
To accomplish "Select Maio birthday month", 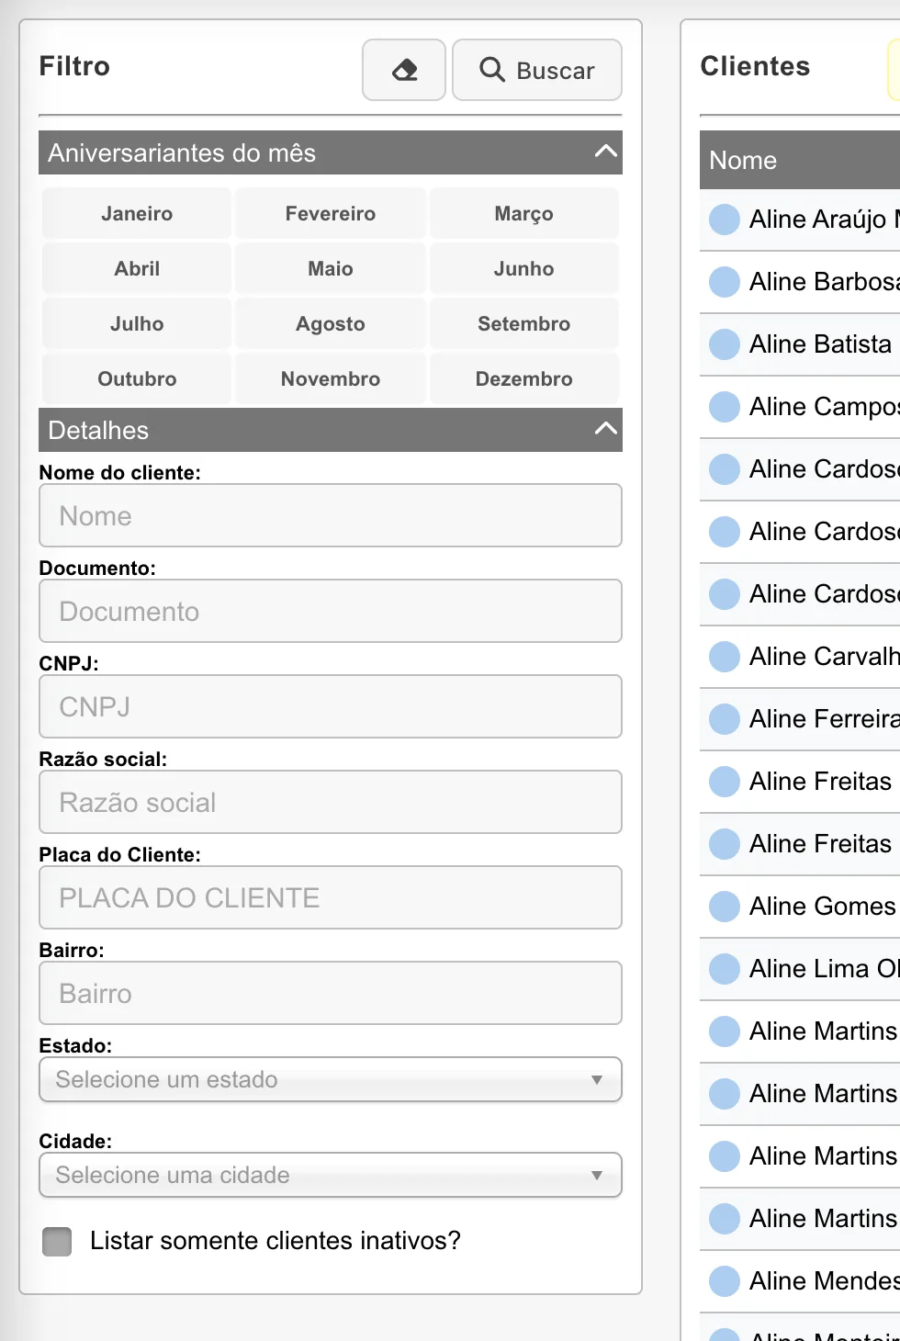I will (331, 268).
